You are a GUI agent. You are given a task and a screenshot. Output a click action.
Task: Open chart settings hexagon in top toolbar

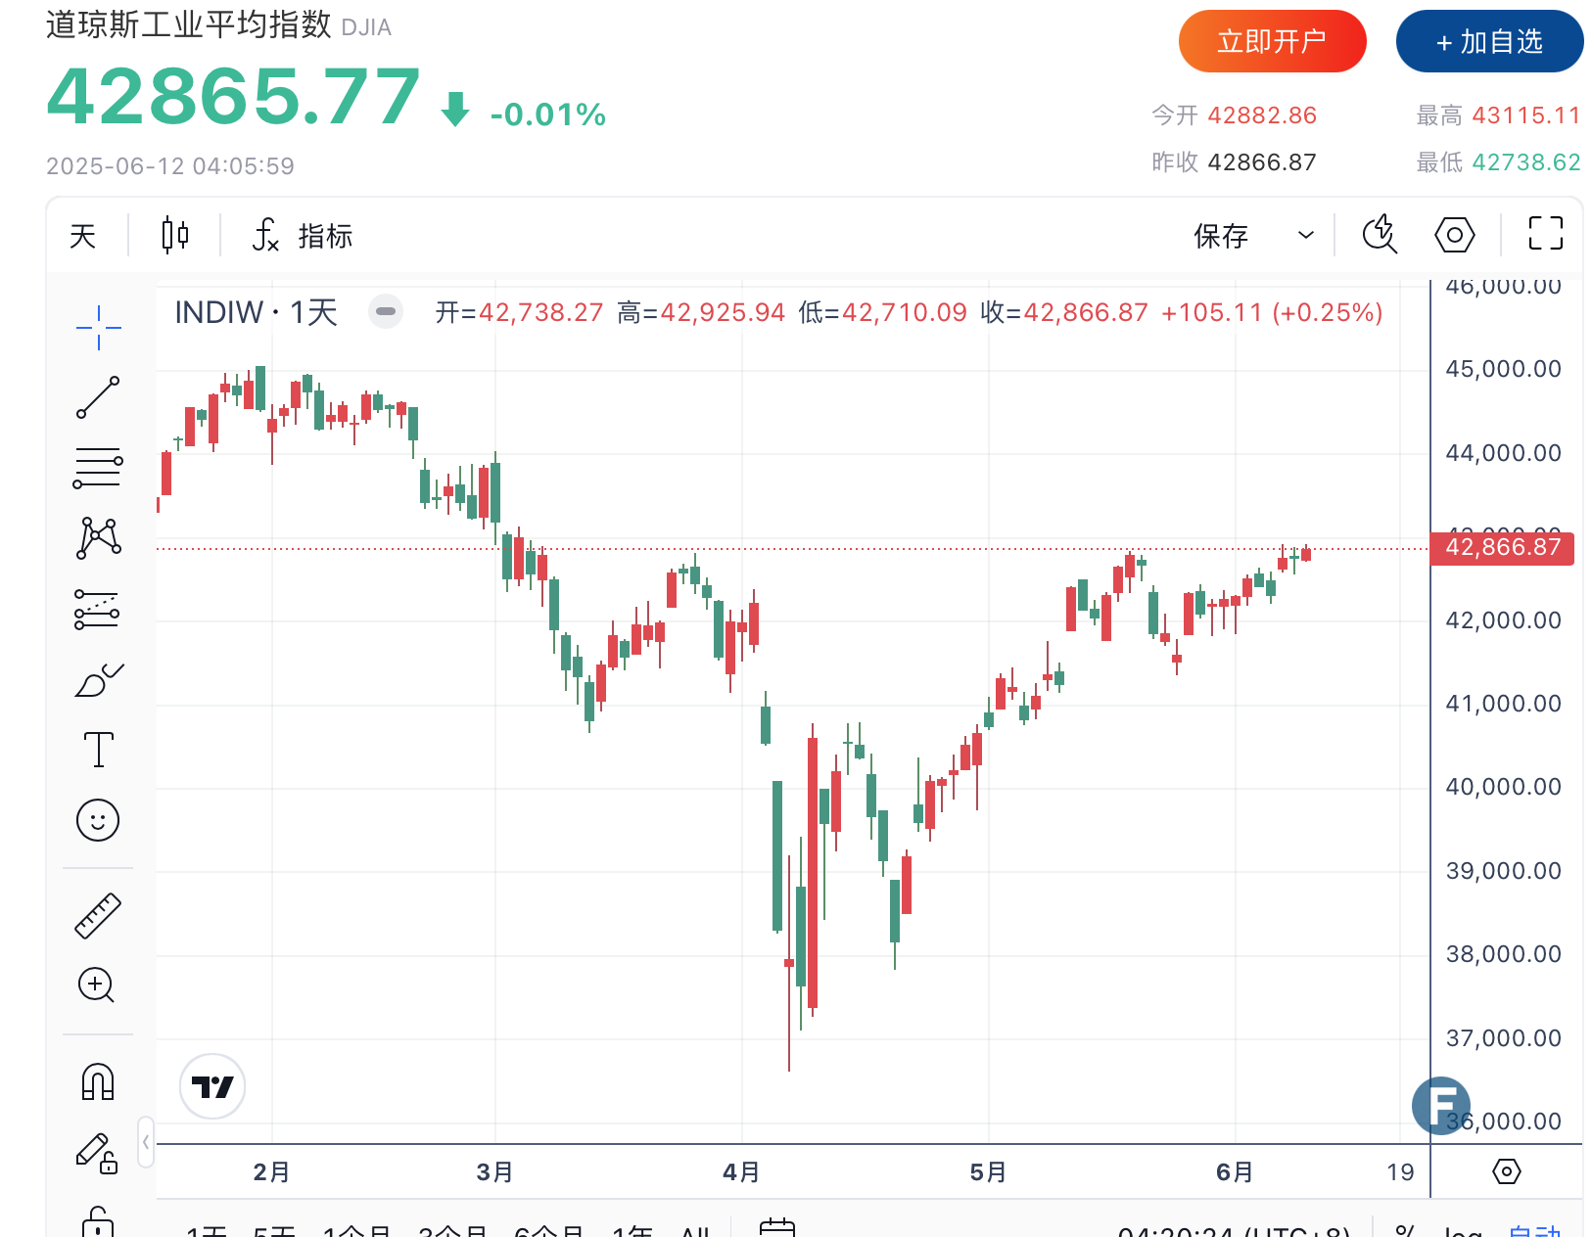1454,235
